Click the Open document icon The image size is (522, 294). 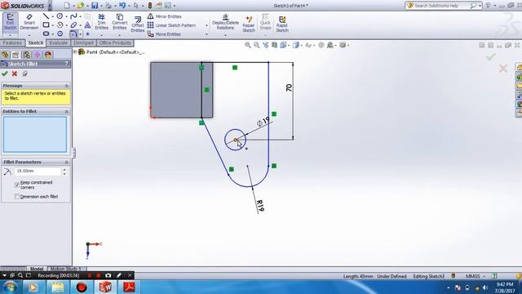click(x=81, y=6)
